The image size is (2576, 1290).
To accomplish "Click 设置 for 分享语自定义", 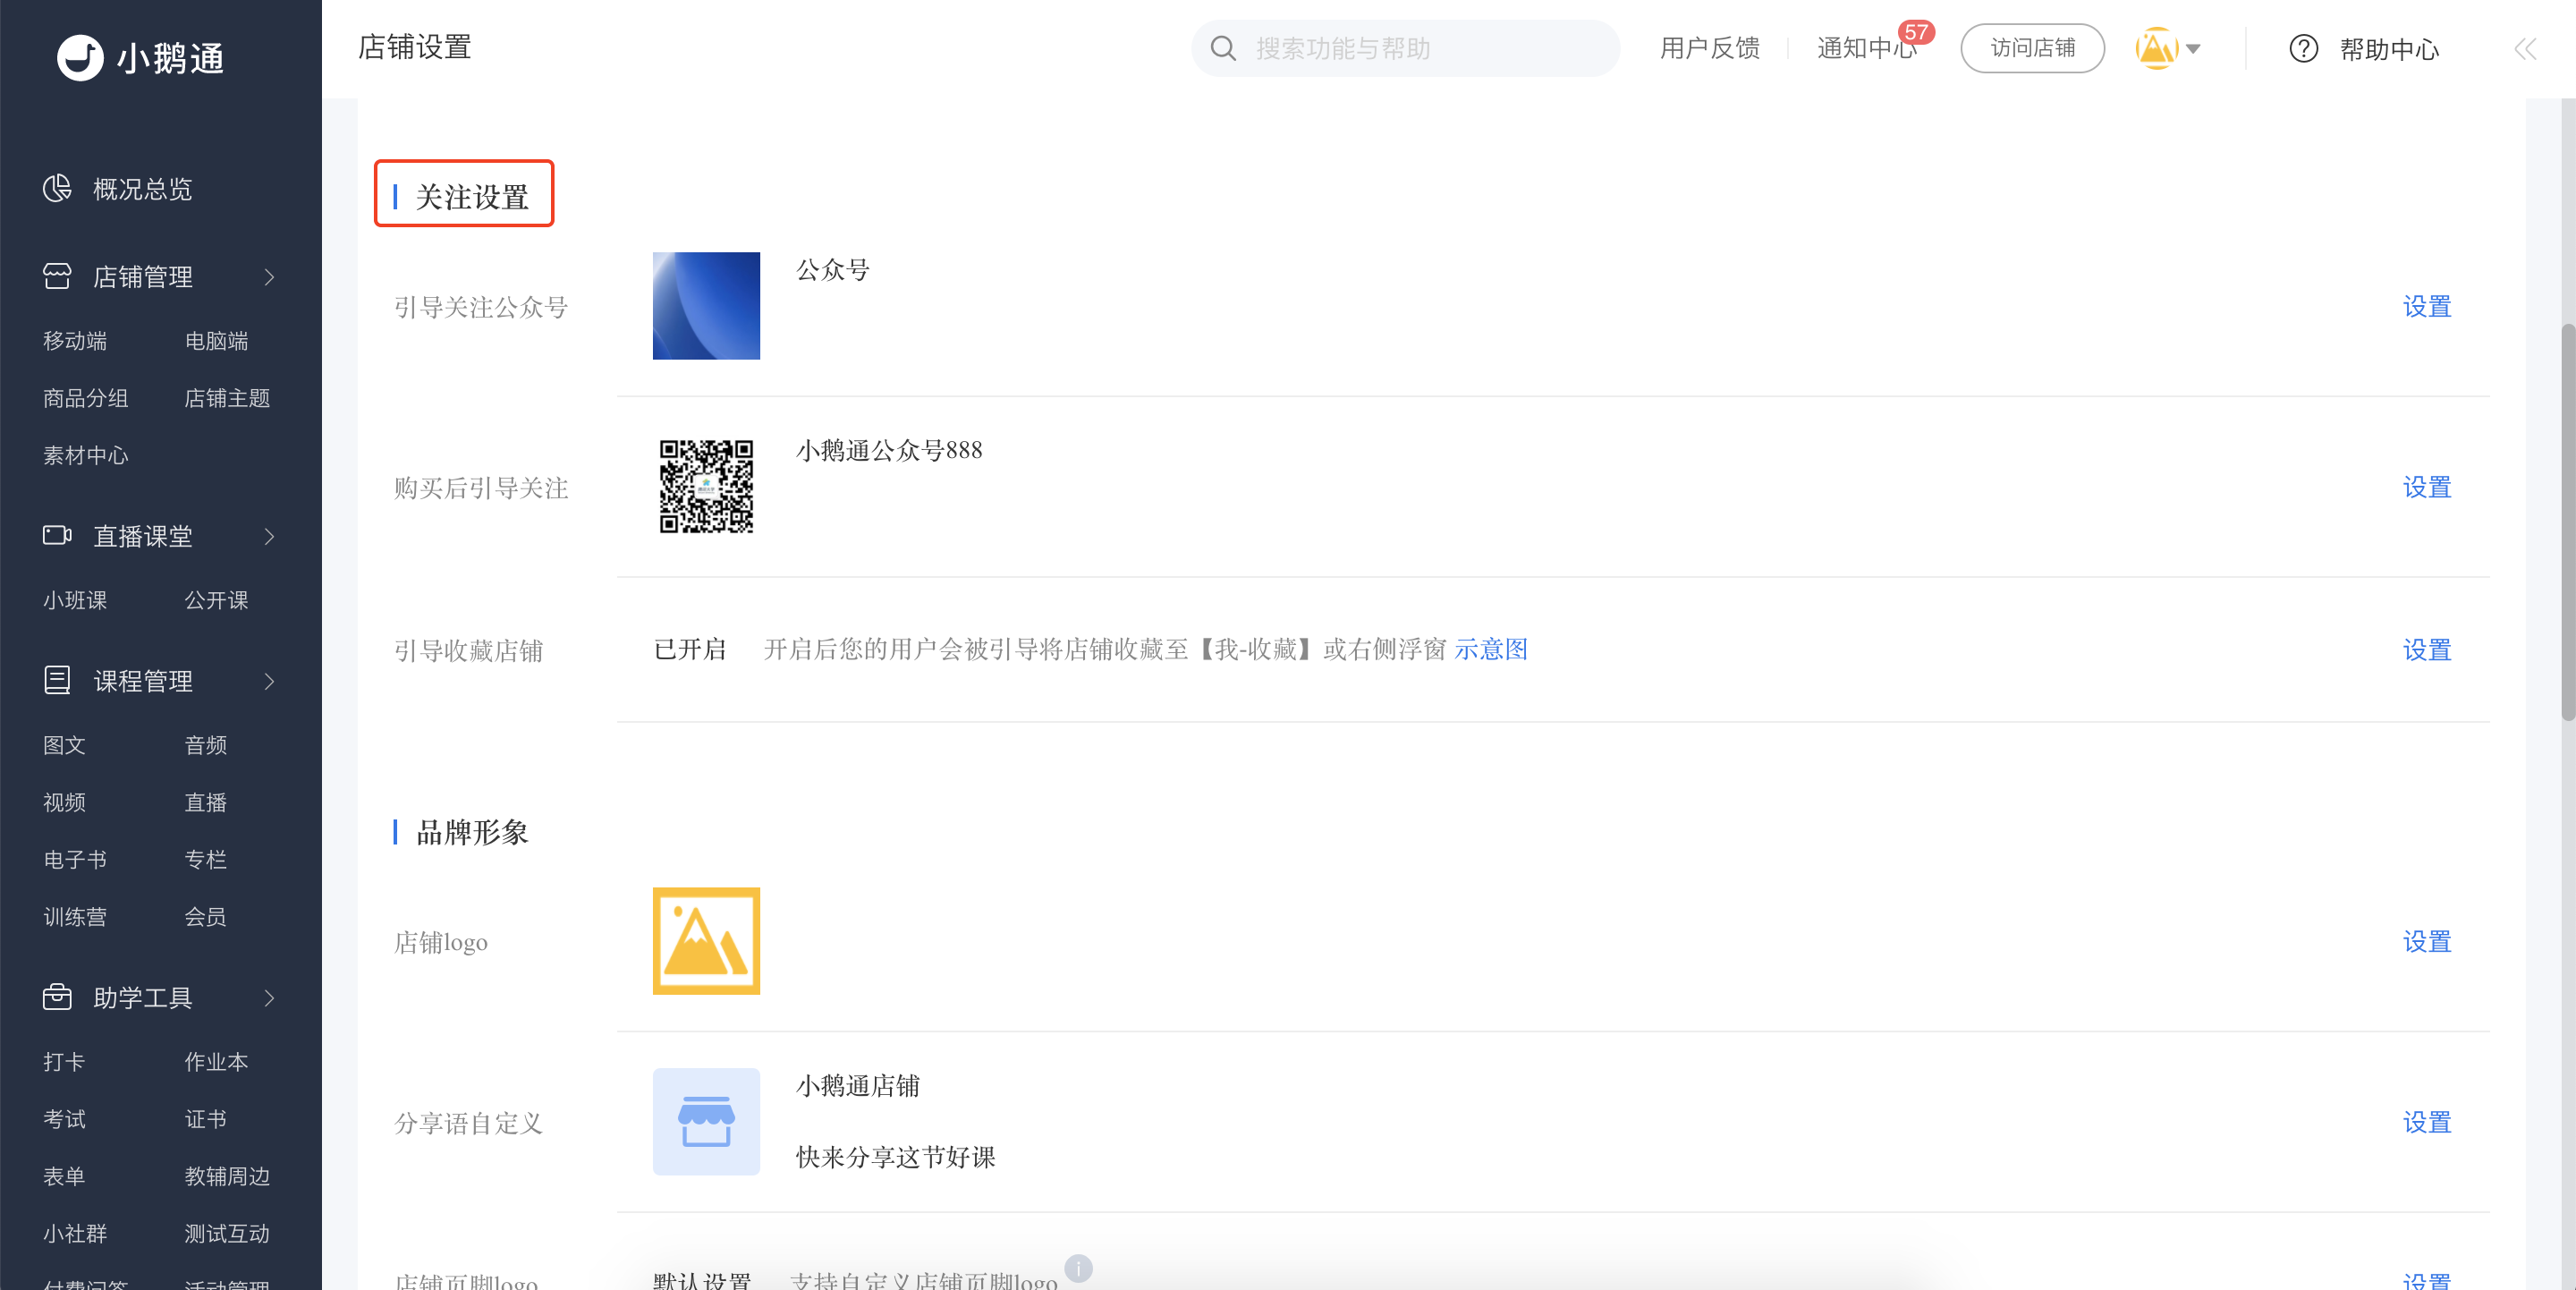I will pyautogui.click(x=2427, y=1122).
